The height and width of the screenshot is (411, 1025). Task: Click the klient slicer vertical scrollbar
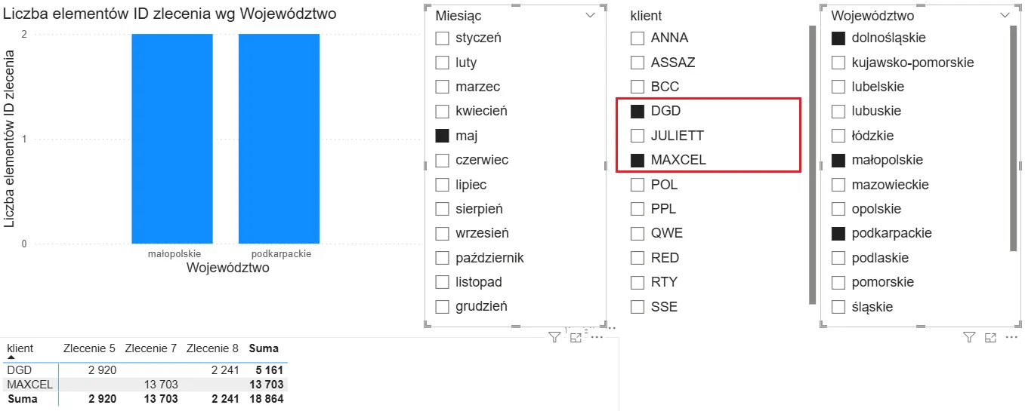[812, 164]
